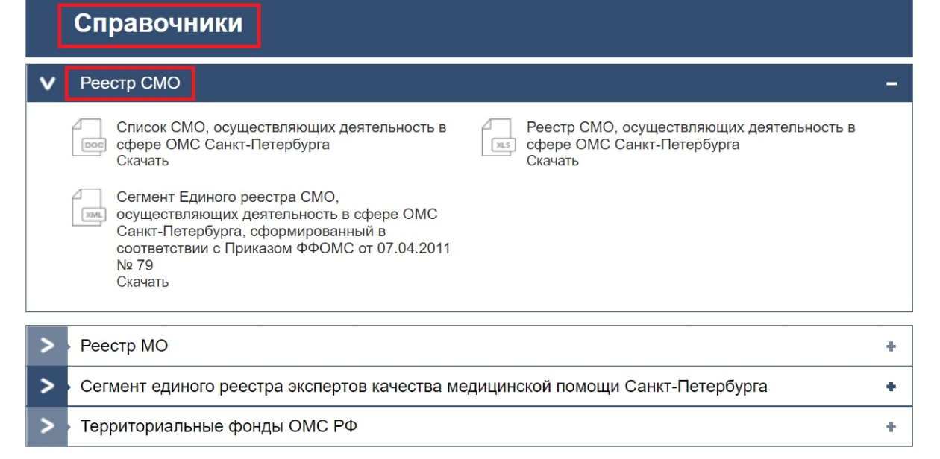Screen dimensions: 940x459
Task: Click Скачать under the DOC Список СМО
Action: click(x=142, y=161)
